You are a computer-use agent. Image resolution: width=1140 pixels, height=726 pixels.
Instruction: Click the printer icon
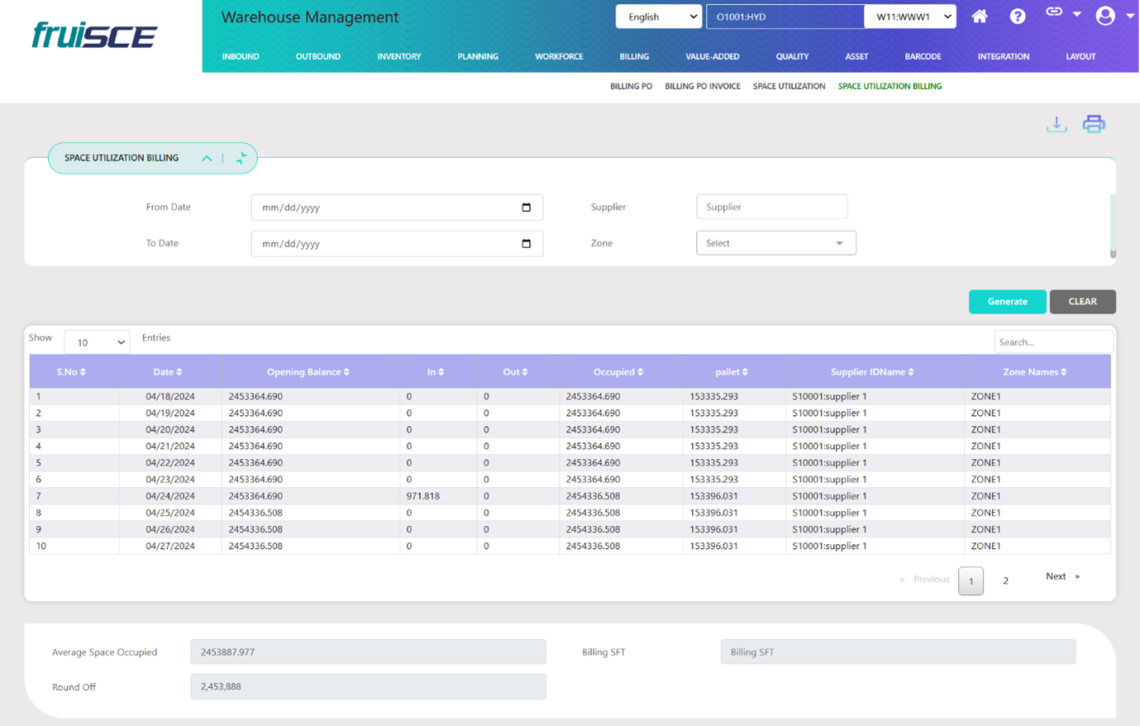1094,124
